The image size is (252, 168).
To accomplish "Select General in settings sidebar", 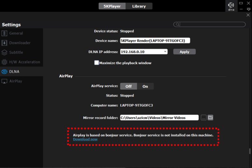I will click(22, 33).
